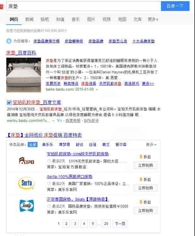Switch to the 地图 tab
The width and height of the screenshot is (195, 236).
pyautogui.click(x=122, y=19)
